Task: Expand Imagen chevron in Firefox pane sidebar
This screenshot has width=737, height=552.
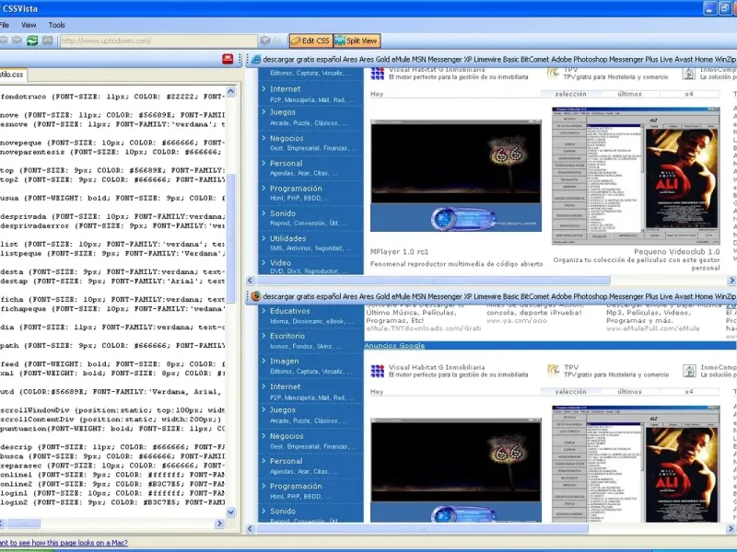Action: tap(263, 360)
